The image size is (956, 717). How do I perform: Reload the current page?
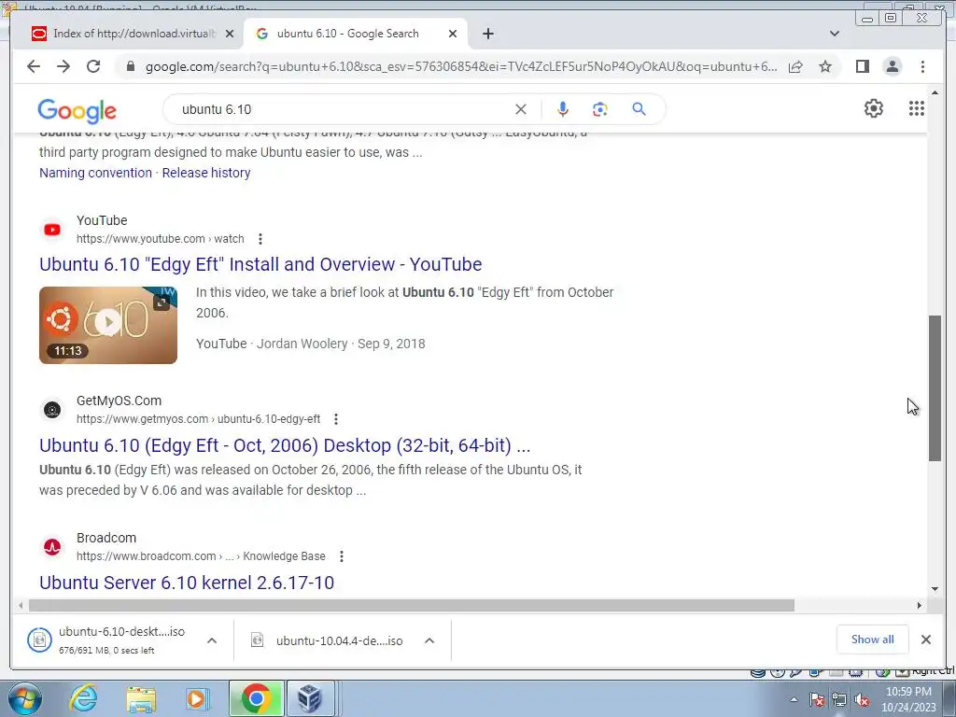tap(93, 66)
